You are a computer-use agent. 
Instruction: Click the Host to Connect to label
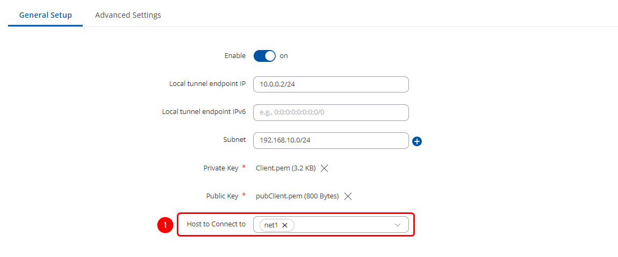click(x=216, y=224)
